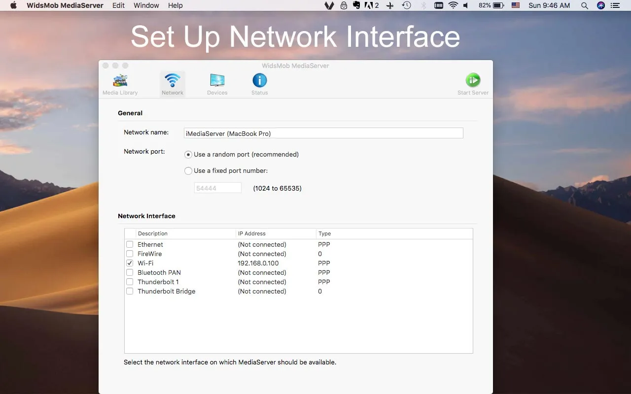631x394 pixels.
Task: Show the Status info icon
Action: (259, 81)
